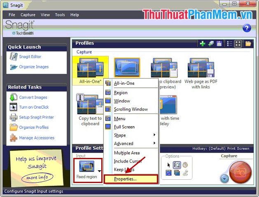259x197 pixels.
Task: Toggle timer capture clock icon
Action: pyautogui.click(x=185, y=165)
